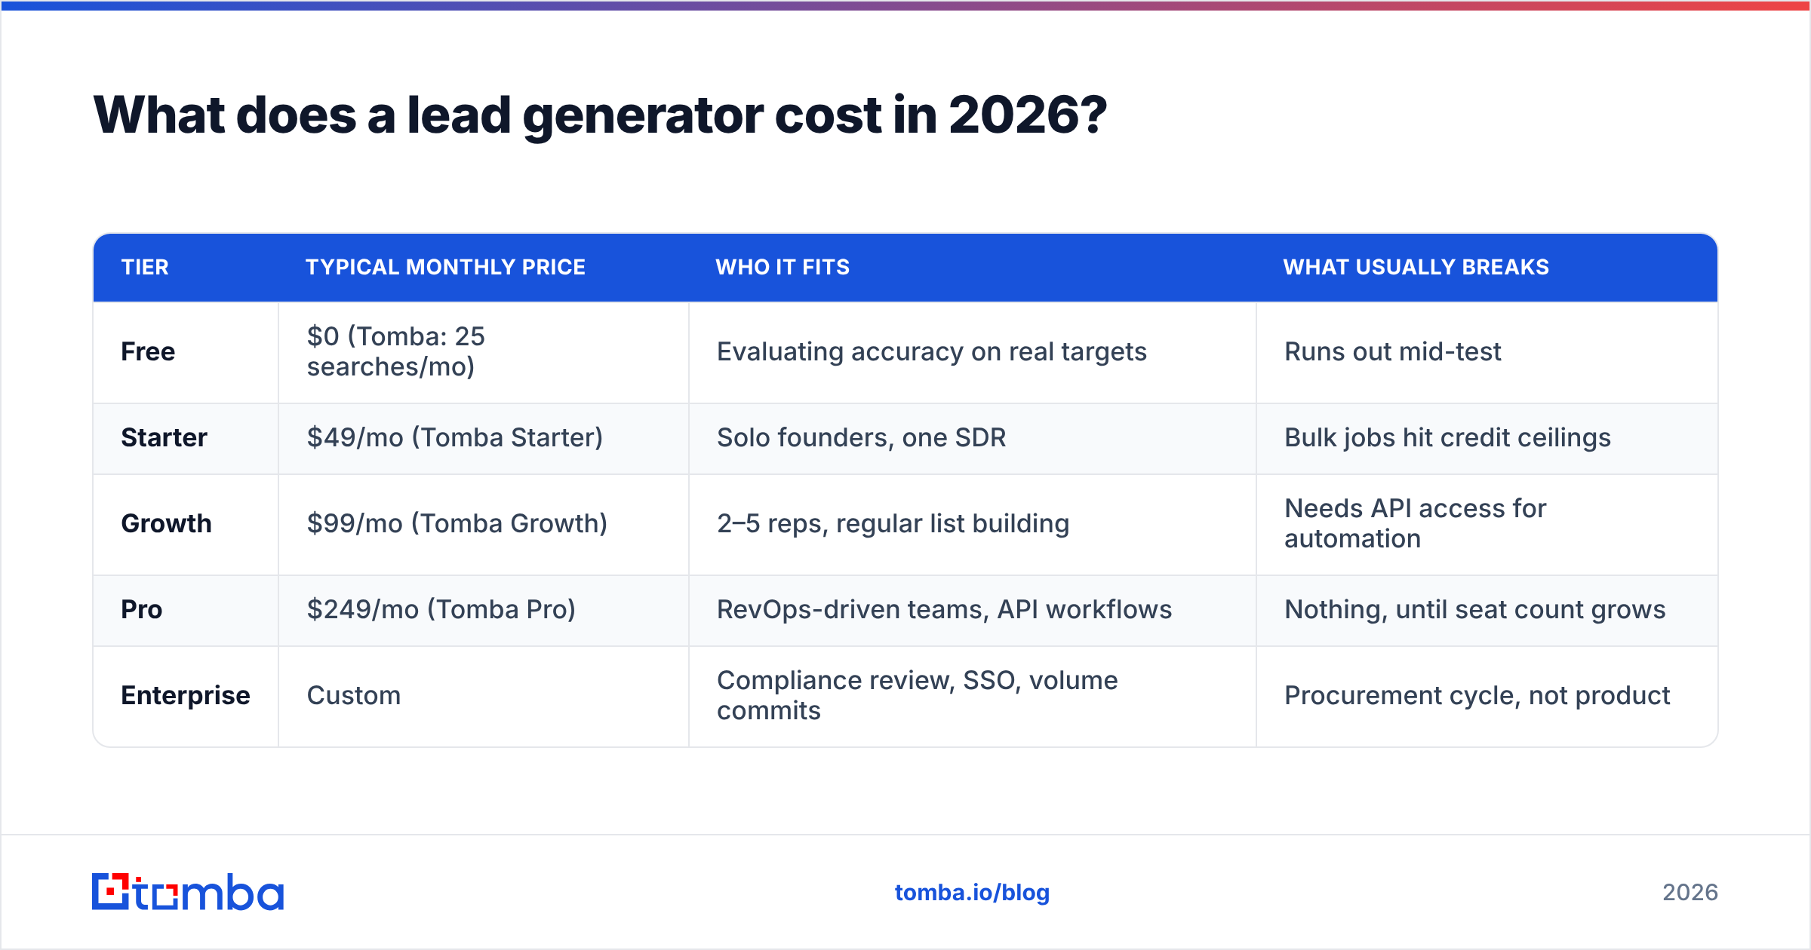Click 'Solo founders, one SDR'
The image size is (1811, 950).
[x=861, y=438]
